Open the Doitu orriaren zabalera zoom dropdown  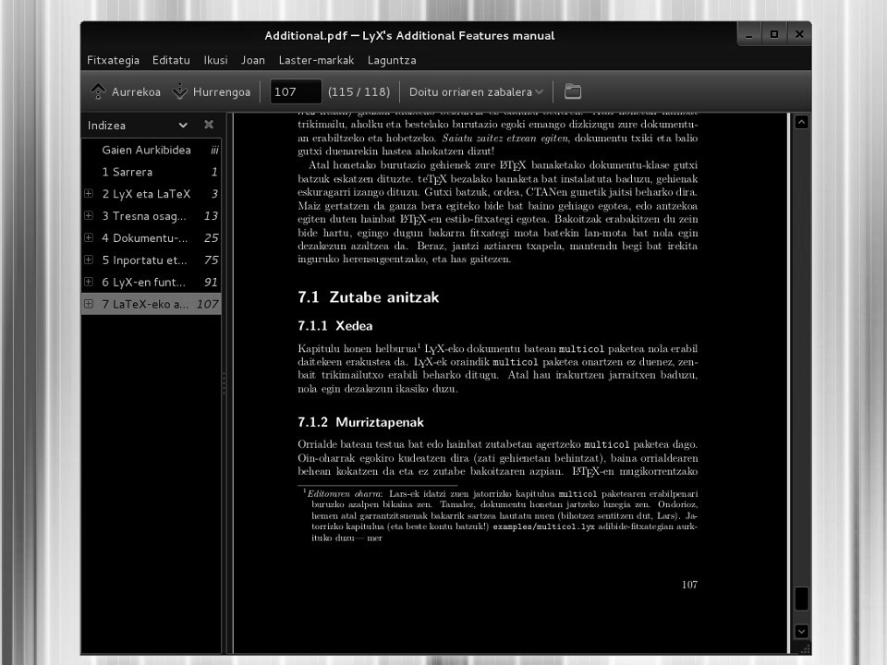tap(476, 91)
